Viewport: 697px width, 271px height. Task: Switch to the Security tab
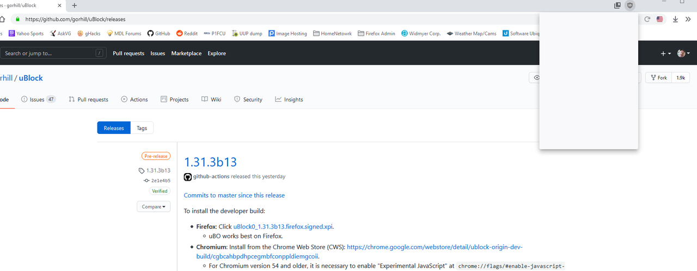point(248,100)
